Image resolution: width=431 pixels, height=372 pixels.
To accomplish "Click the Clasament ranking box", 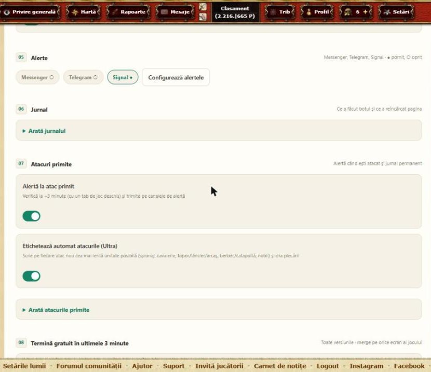I will point(235,12).
